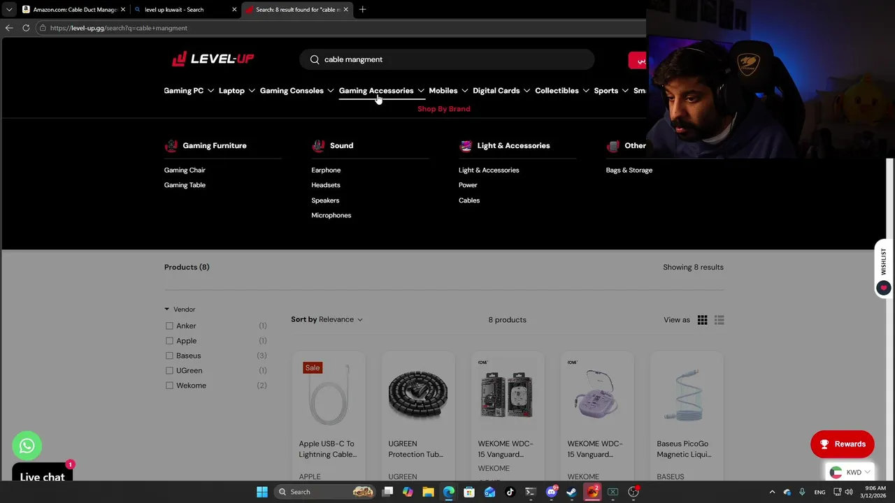
Task: Open Microsoft Store from taskbar
Action: coord(469,492)
